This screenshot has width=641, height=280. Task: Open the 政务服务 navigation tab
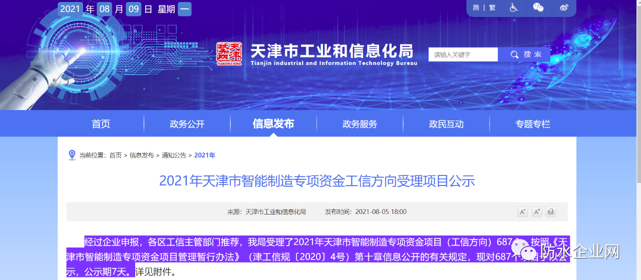tap(360, 124)
